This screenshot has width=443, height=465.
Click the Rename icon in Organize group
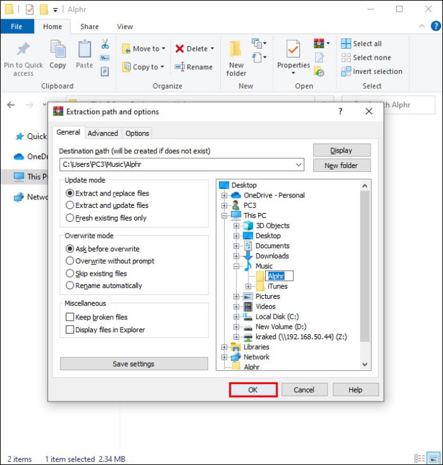point(180,67)
